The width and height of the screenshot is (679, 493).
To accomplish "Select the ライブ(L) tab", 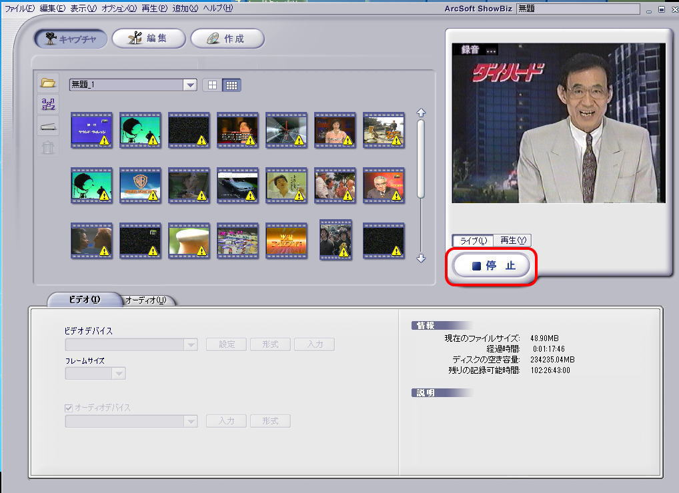I will pyautogui.click(x=473, y=241).
